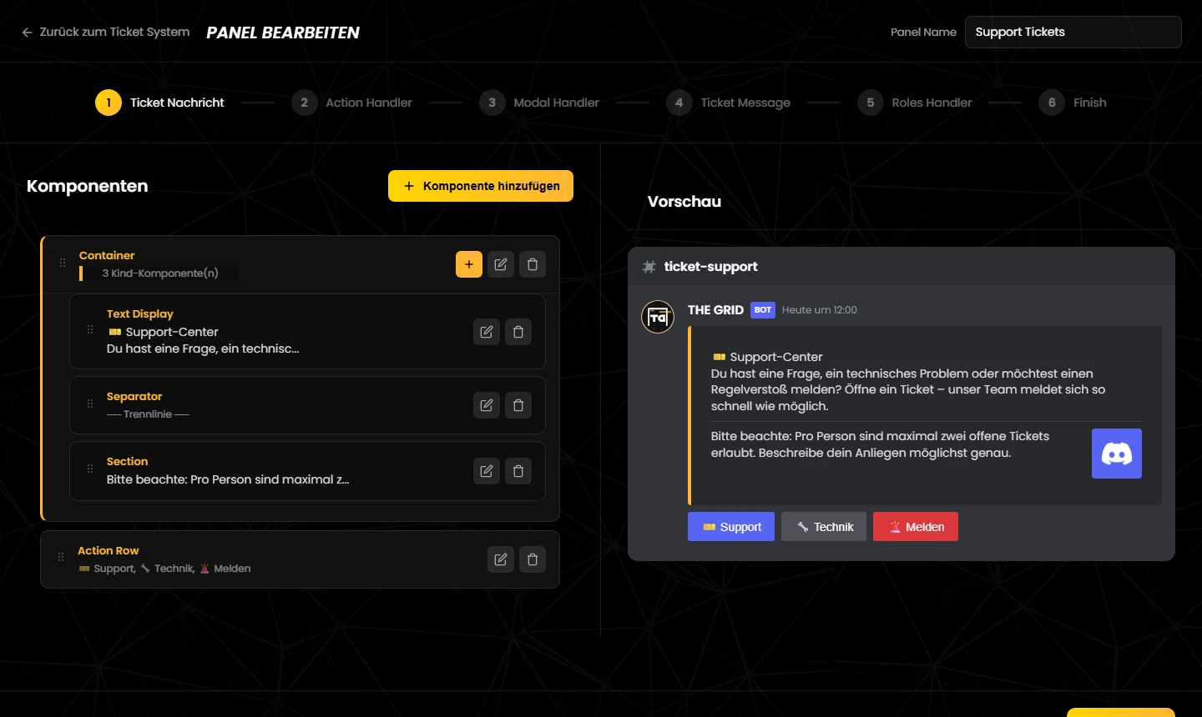Image resolution: width=1202 pixels, height=717 pixels.
Task: Delete the Separator component
Action: 518,405
